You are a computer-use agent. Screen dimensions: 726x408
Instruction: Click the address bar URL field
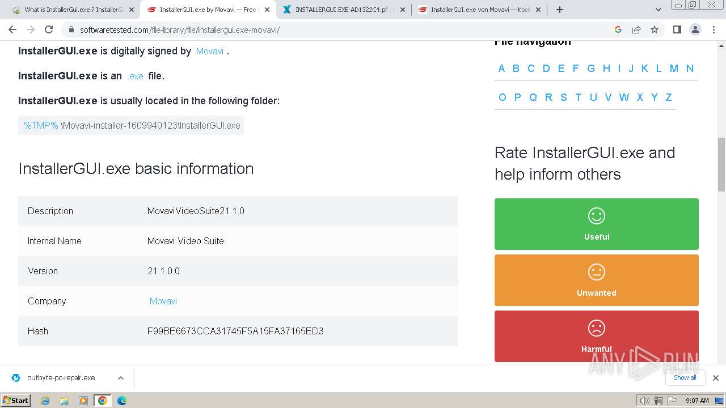tap(340, 29)
